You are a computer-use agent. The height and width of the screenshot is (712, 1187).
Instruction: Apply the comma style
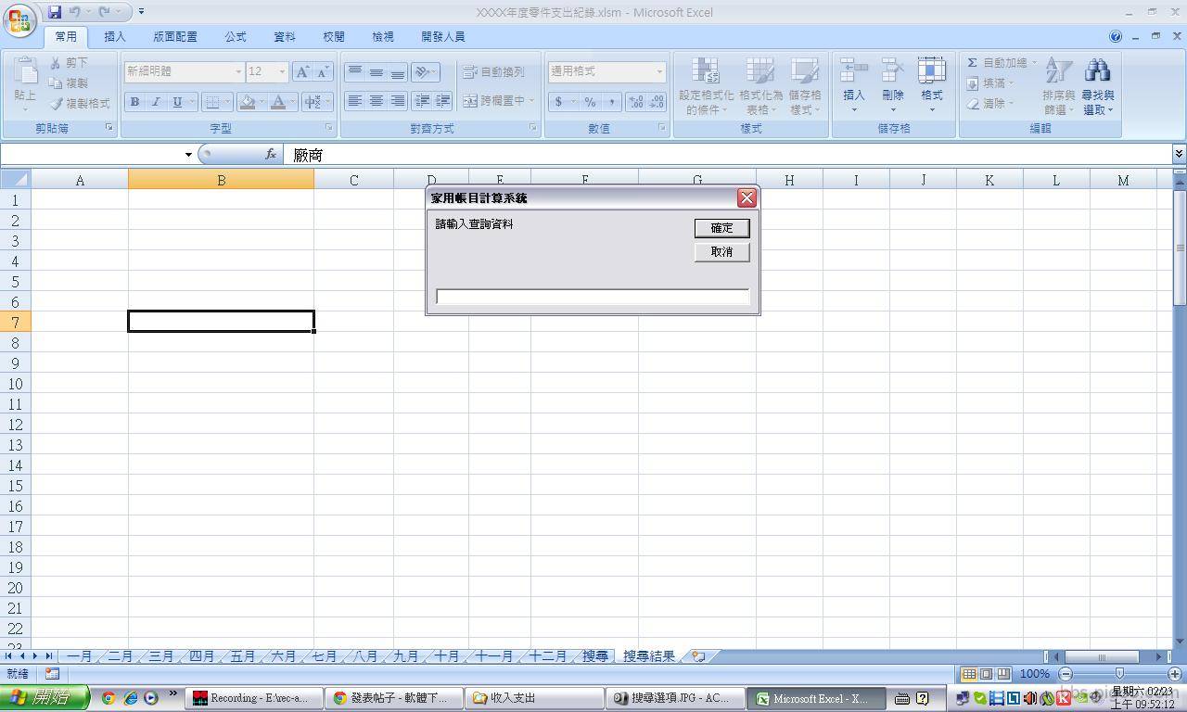(x=611, y=102)
